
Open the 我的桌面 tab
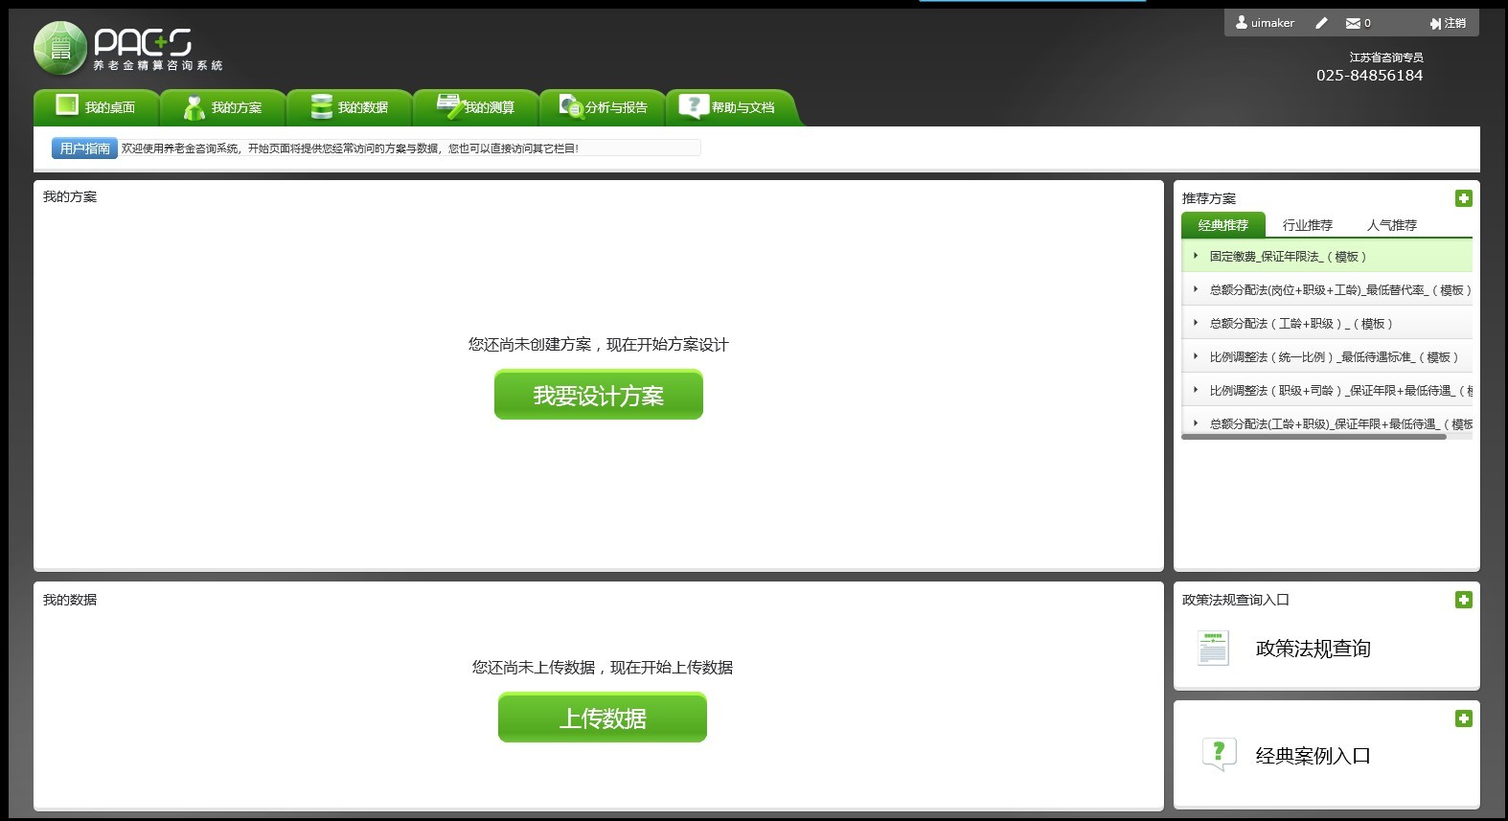(x=97, y=107)
